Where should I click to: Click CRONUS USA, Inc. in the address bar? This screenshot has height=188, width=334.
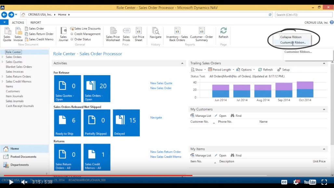(40, 15)
